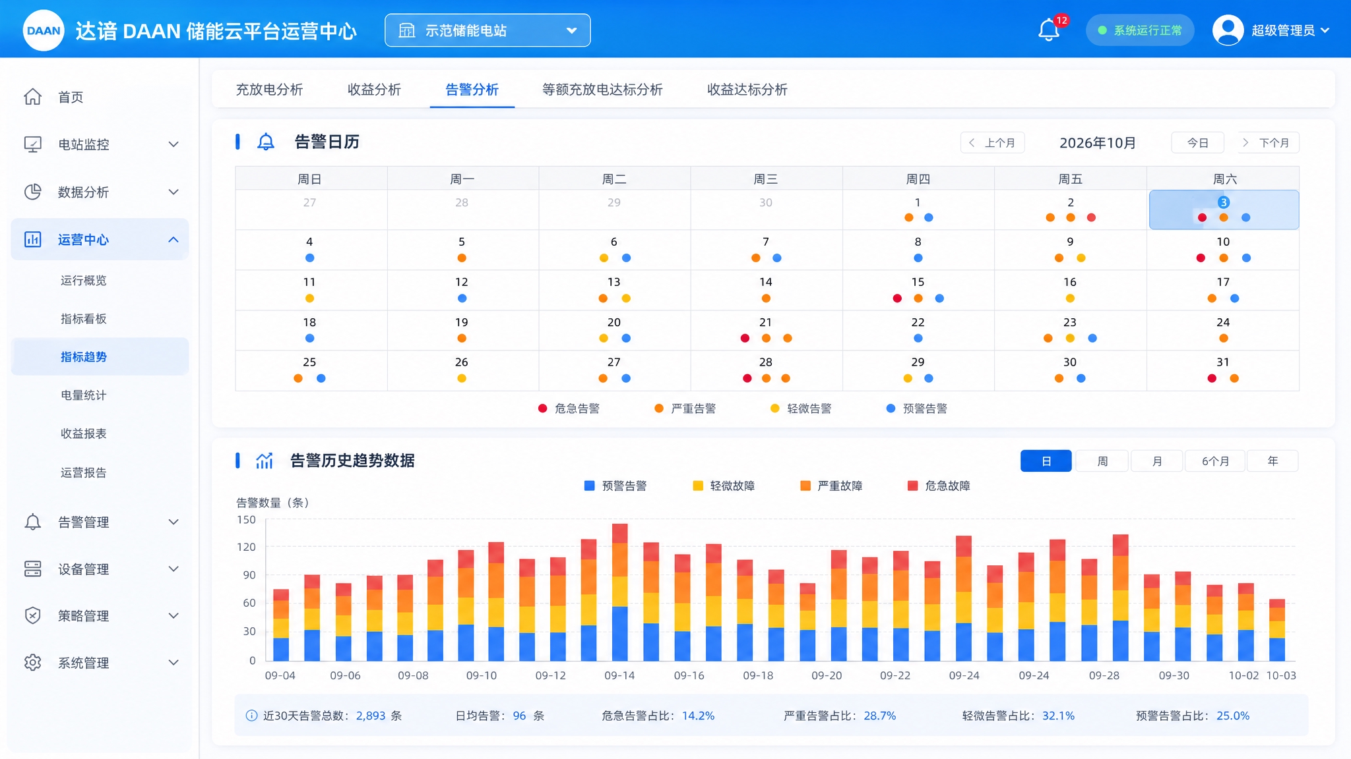Click 预警告警 blue legend dot under calendar
This screenshot has width=1351, height=759.
(x=891, y=408)
